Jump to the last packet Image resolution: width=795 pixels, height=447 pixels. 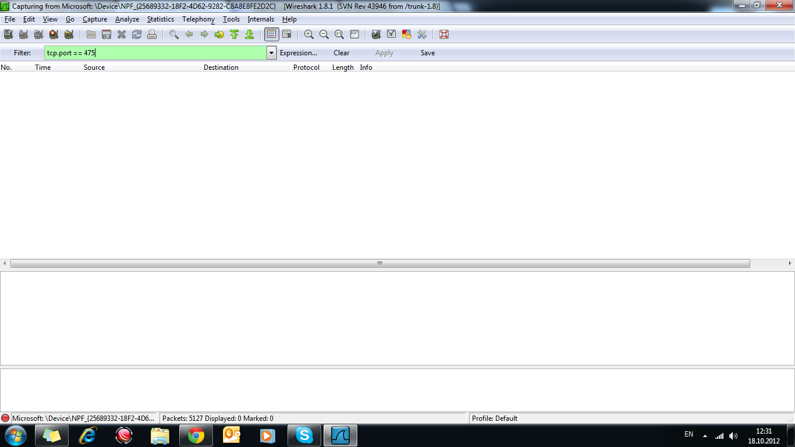tap(250, 34)
